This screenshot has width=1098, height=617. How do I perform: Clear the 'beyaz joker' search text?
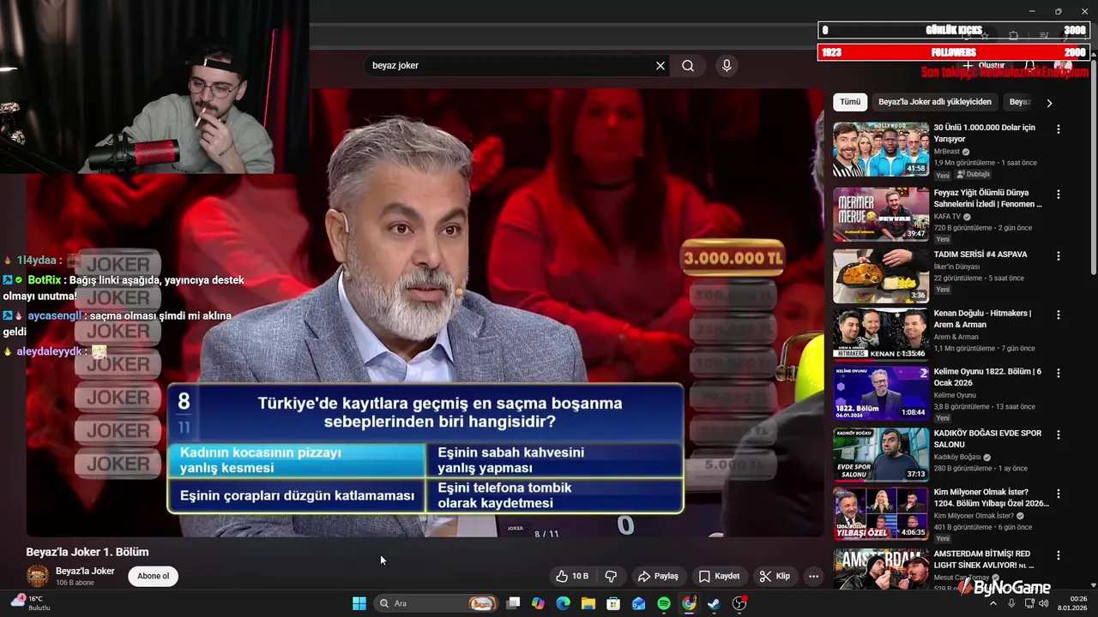coord(661,66)
